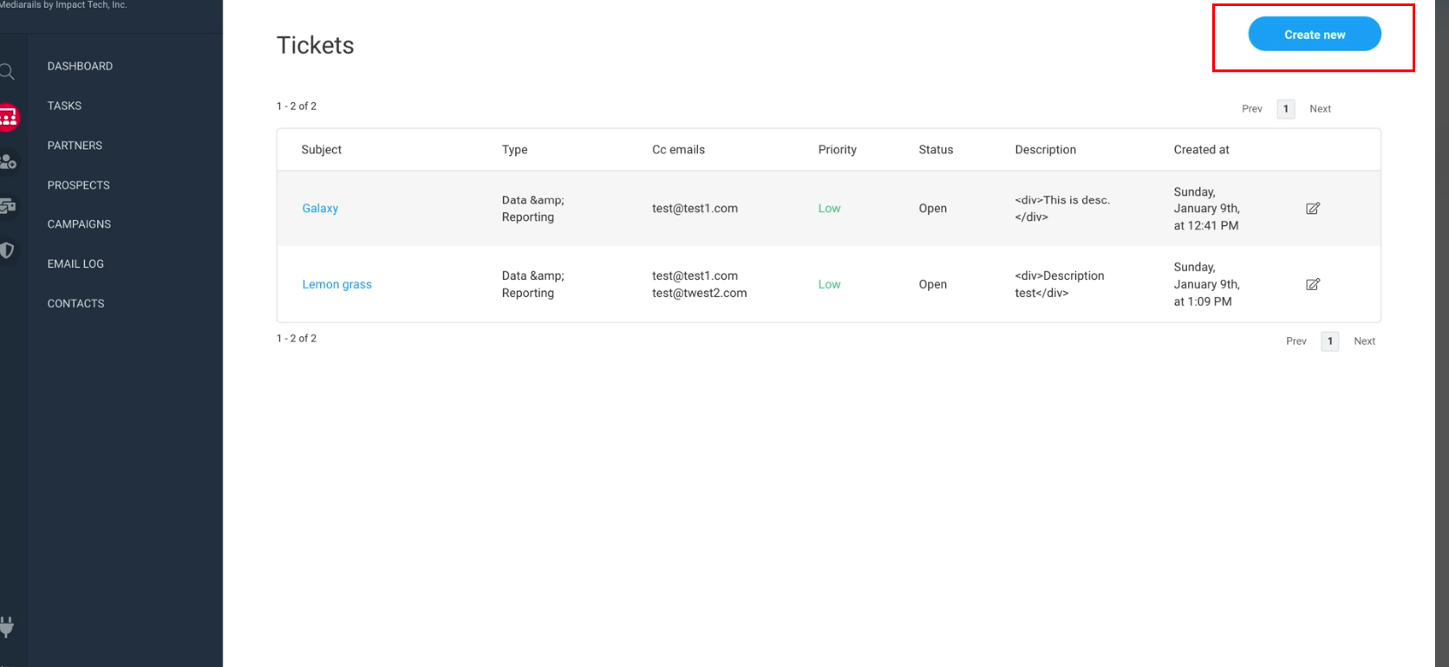Edit the Lemon grass ticket via pencil icon
The image size is (1449, 667).
1312,285
